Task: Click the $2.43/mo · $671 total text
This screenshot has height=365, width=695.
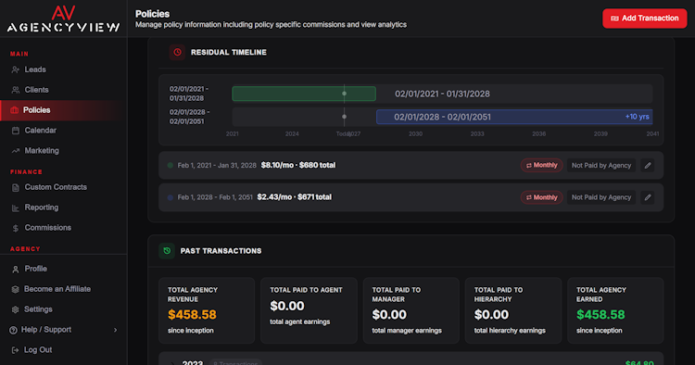Action: click(295, 197)
